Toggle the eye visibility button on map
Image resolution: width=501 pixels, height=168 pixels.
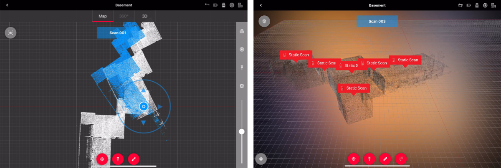pyautogui.click(x=10, y=33)
